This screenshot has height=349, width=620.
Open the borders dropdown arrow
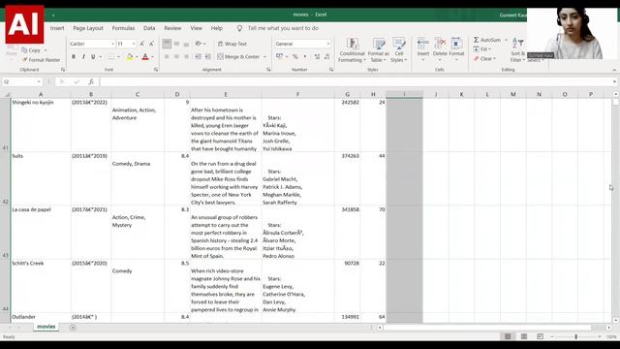118,57
